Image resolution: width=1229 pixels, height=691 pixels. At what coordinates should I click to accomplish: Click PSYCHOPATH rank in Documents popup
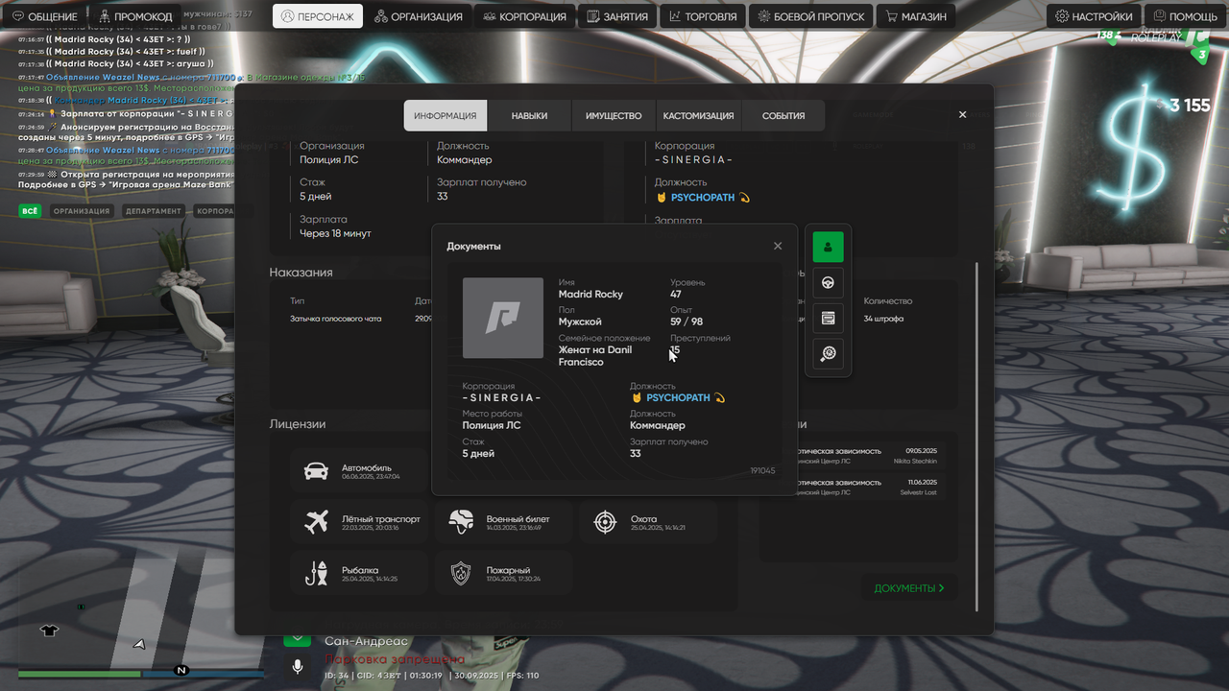pos(677,397)
